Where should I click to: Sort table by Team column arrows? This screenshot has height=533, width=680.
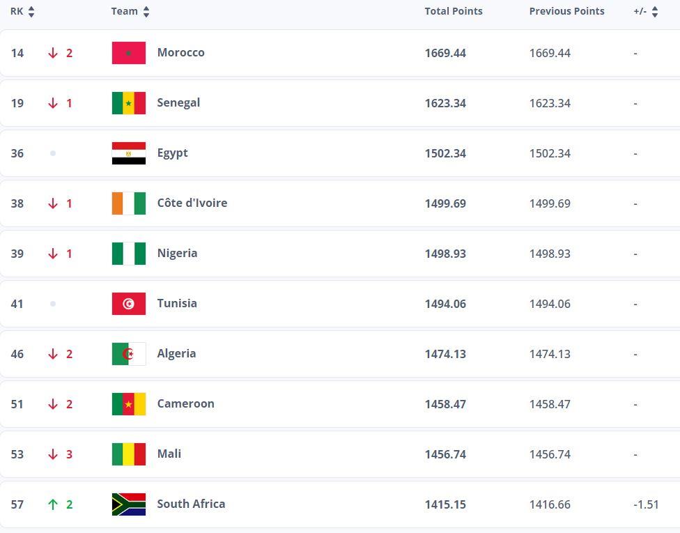(146, 12)
